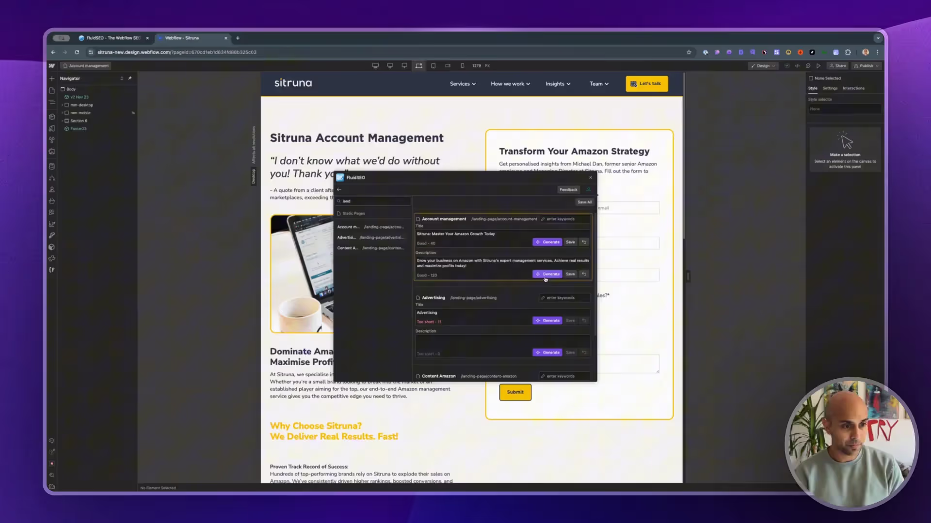931x523 pixels.
Task: Click the Advertising enter keywords field
Action: click(565, 298)
